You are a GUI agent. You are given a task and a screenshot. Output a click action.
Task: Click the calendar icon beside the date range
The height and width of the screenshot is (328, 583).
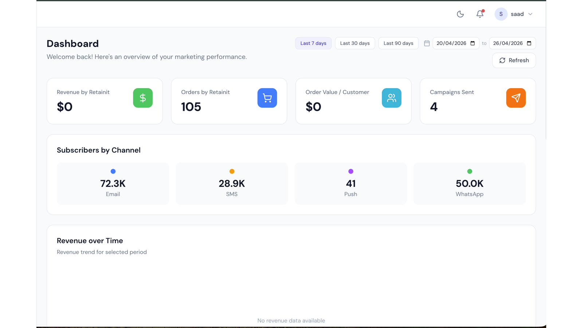(427, 43)
